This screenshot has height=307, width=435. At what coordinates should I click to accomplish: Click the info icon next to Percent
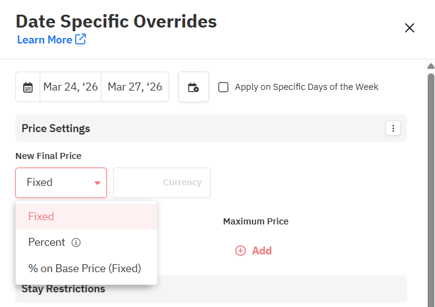76,243
